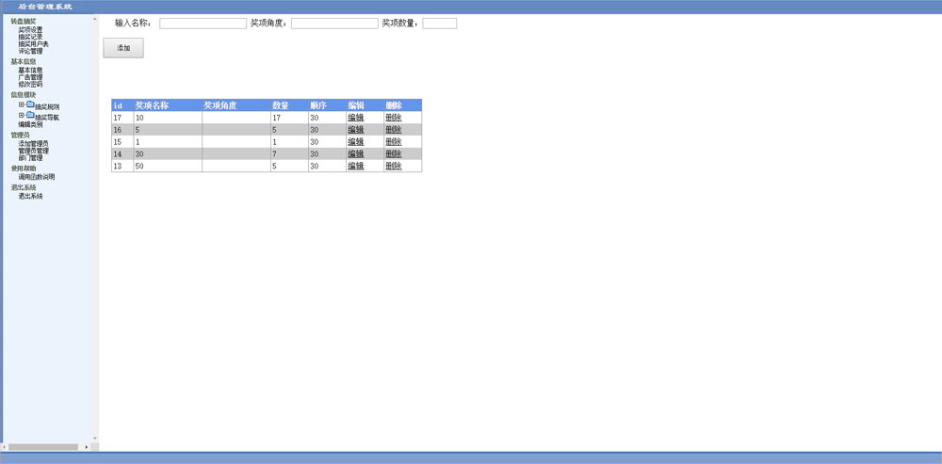Go to 抽奖用户表 page
The height and width of the screenshot is (464, 942).
click(x=34, y=44)
